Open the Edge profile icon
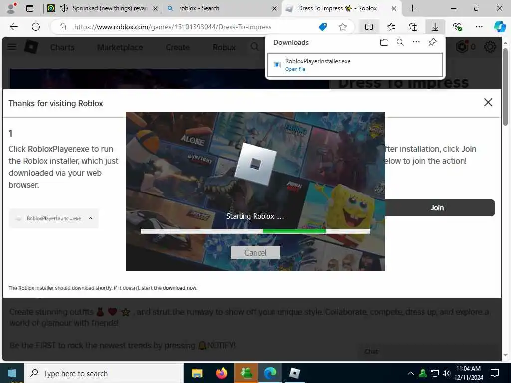The height and width of the screenshot is (383, 511). (x=11, y=8)
